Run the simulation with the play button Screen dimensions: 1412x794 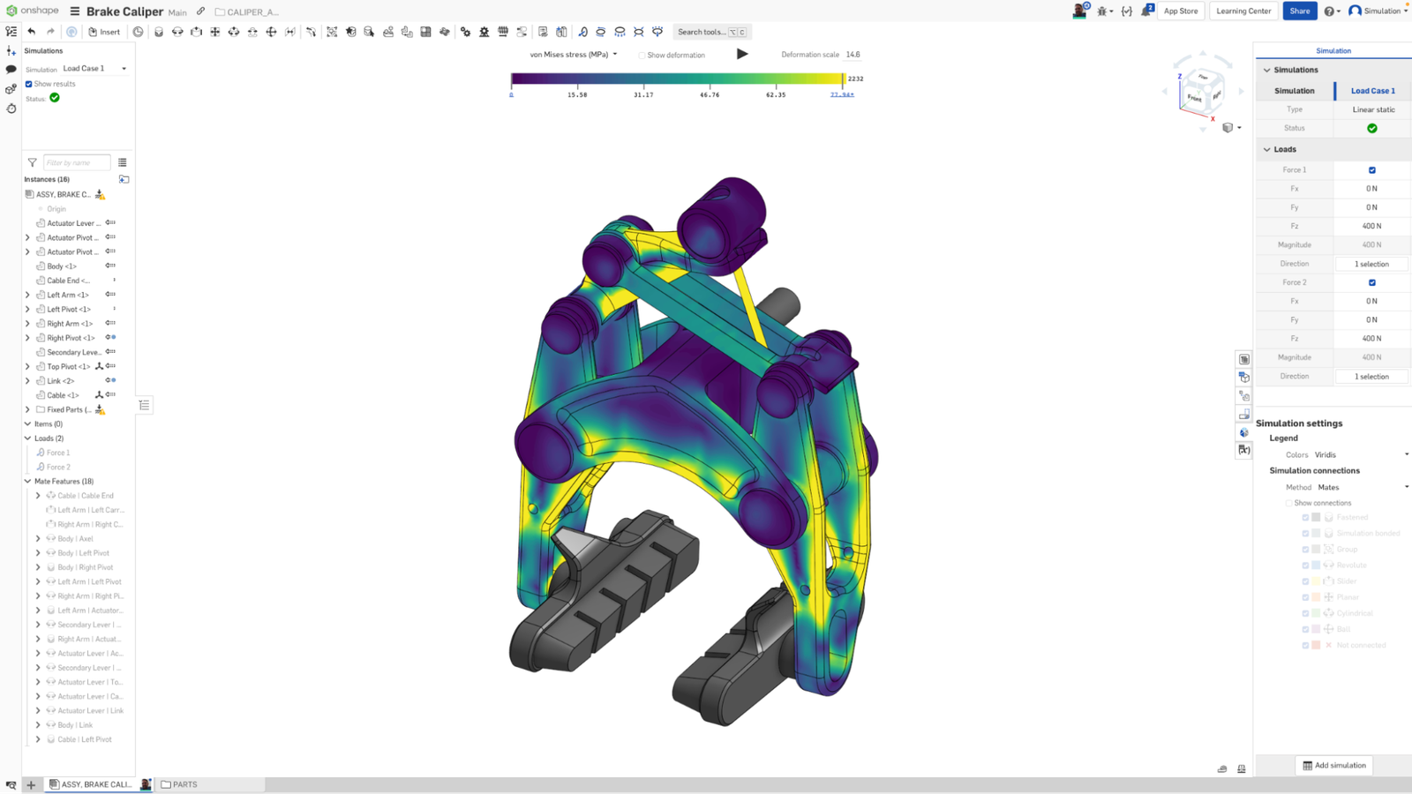point(742,54)
